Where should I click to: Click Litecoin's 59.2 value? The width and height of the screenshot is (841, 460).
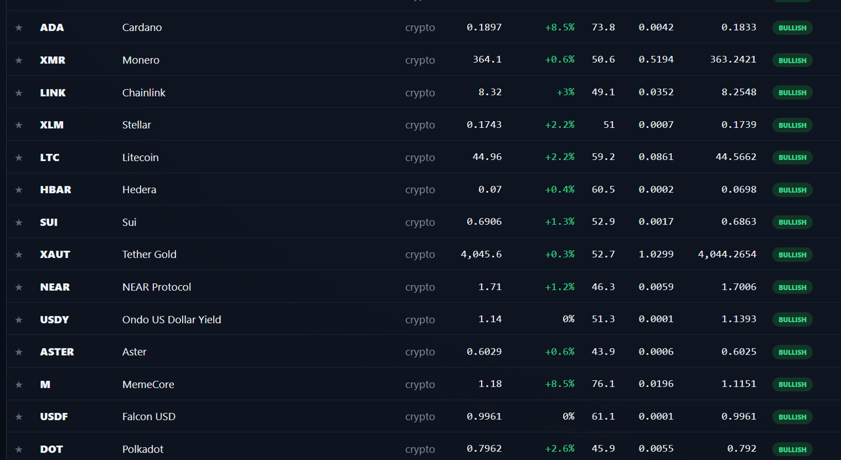tap(603, 157)
